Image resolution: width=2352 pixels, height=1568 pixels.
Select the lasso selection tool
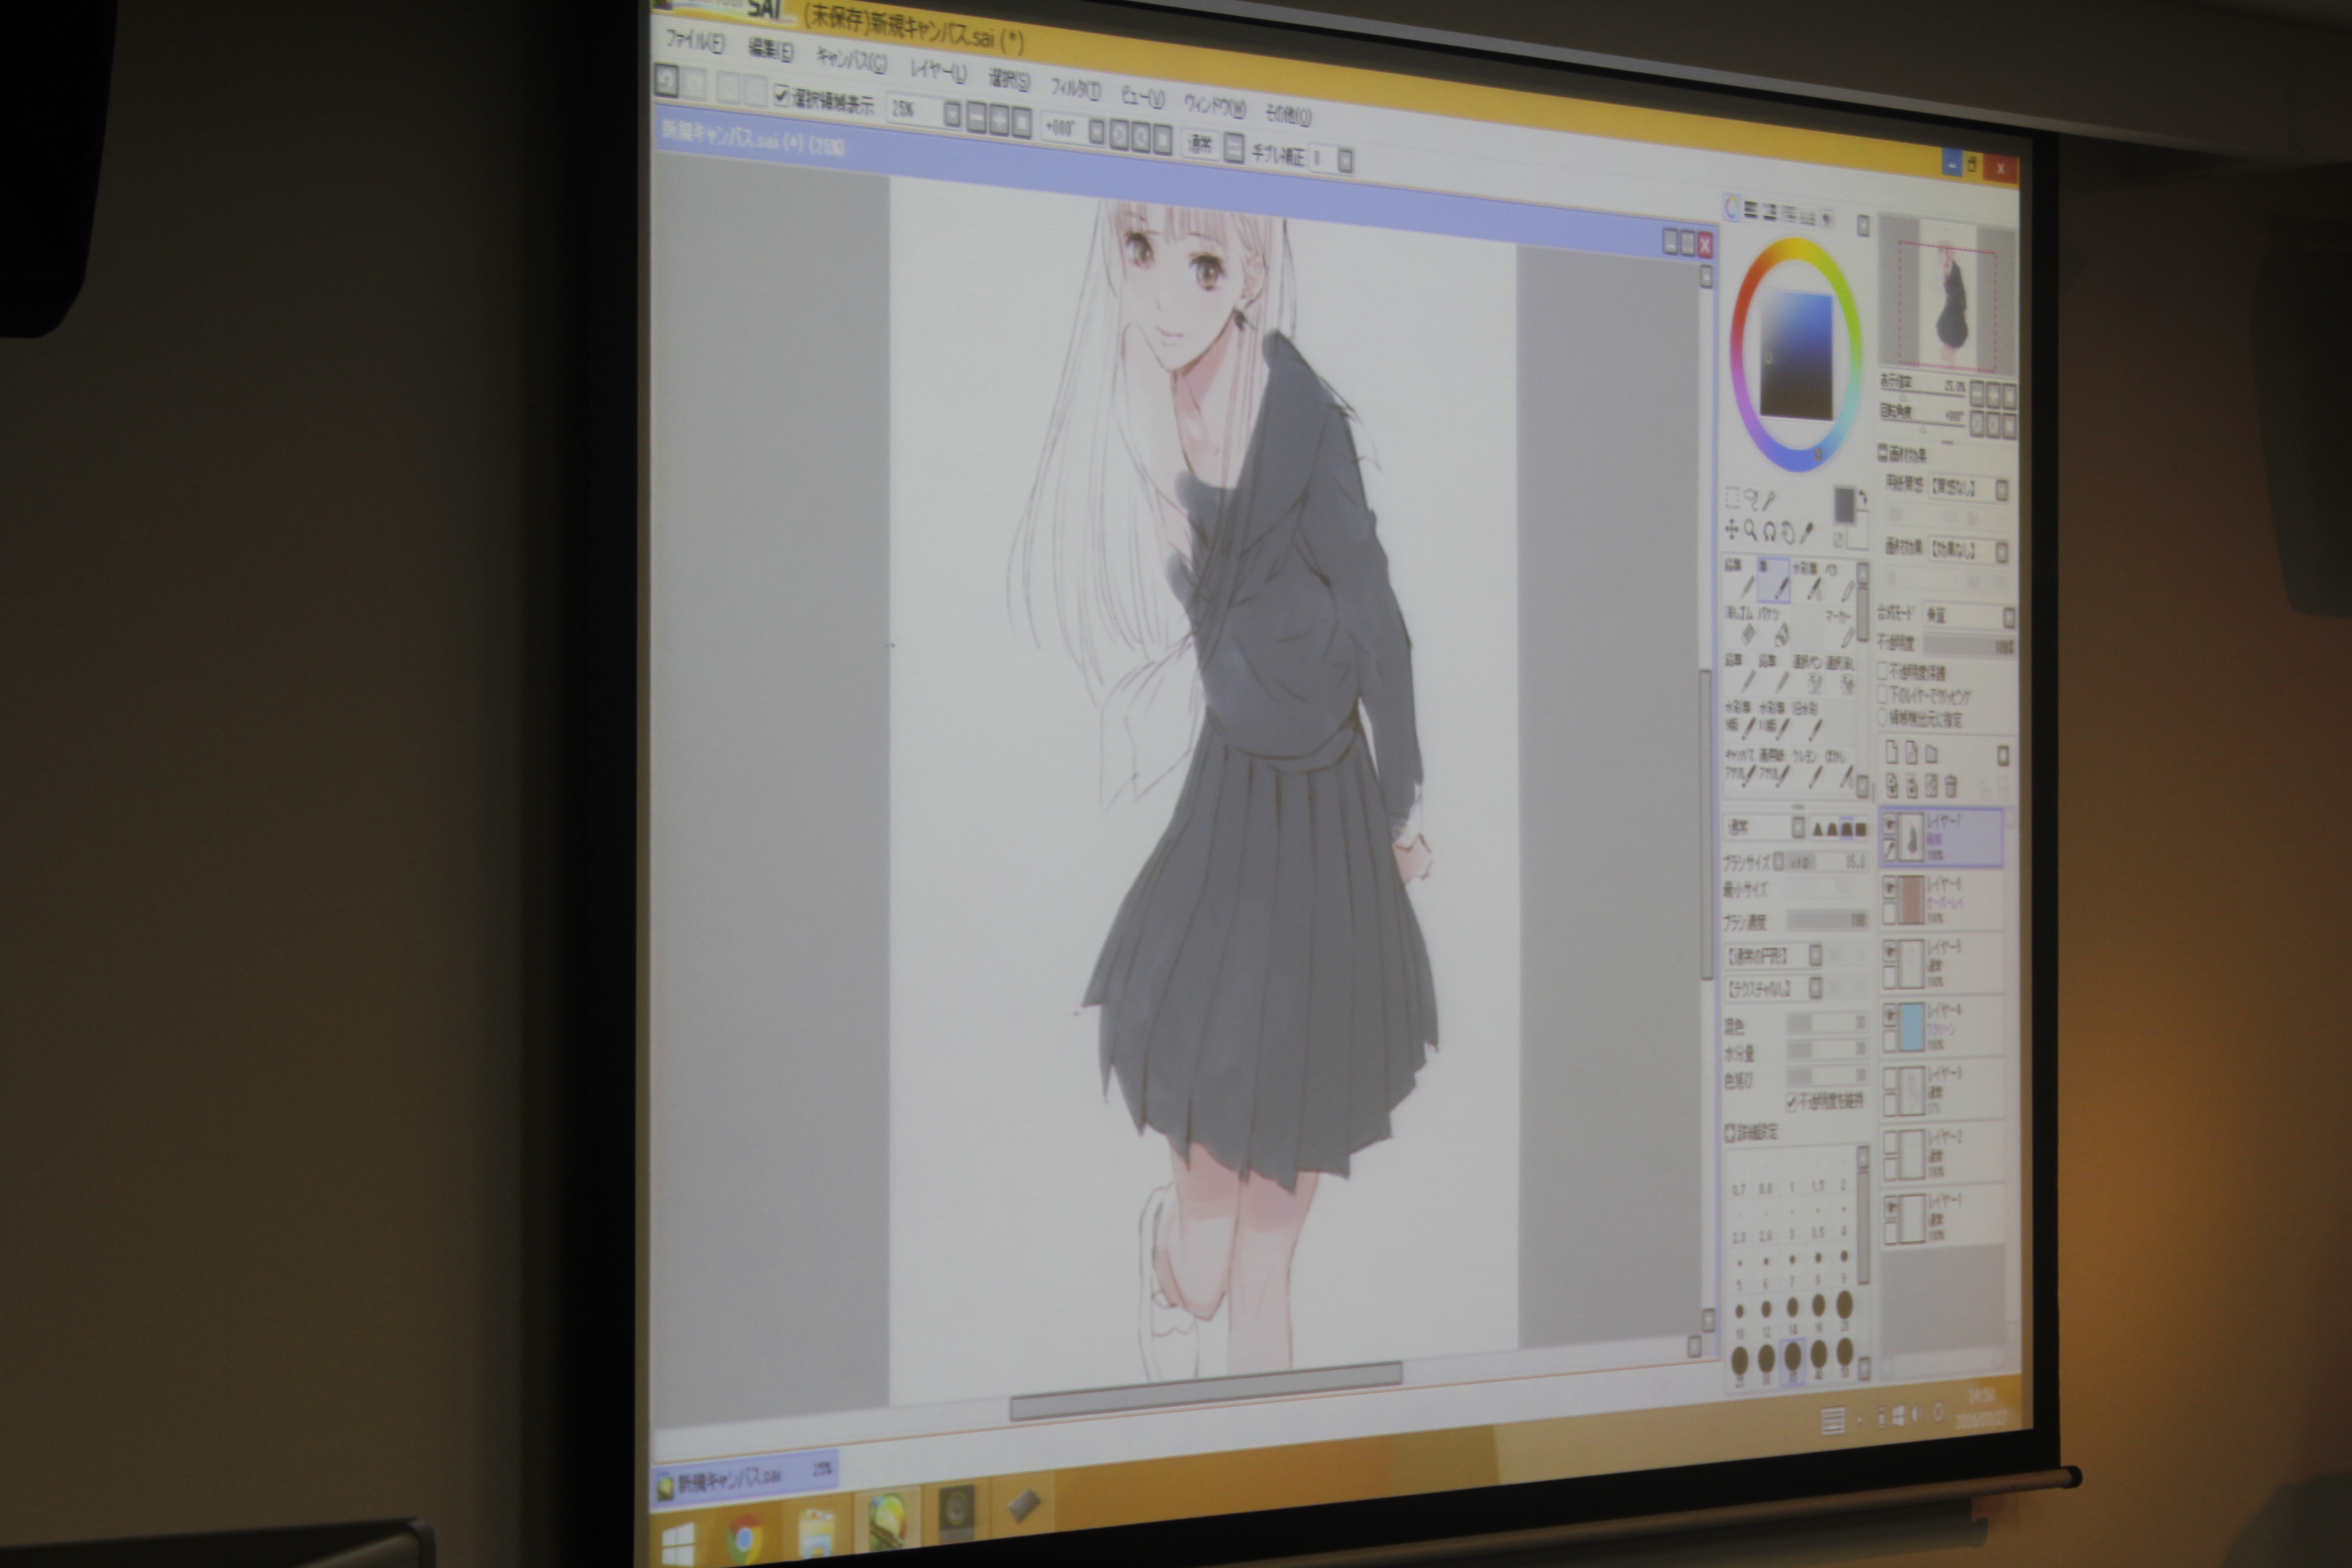(x=1751, y=498)
